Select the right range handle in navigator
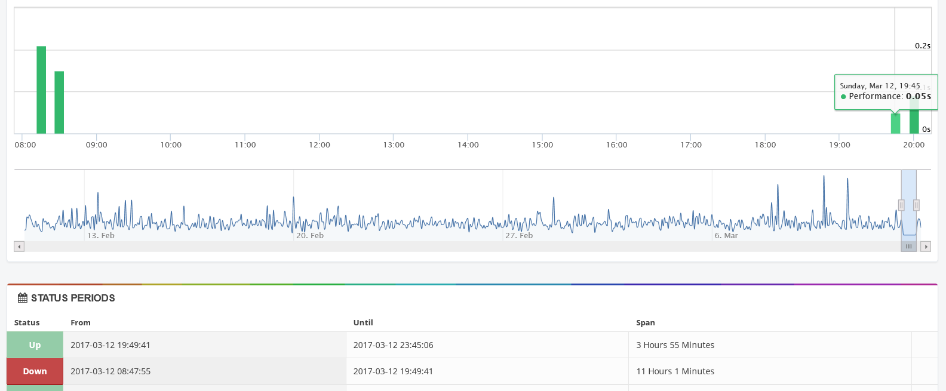The image size is (946, 391). pos(916,205)
